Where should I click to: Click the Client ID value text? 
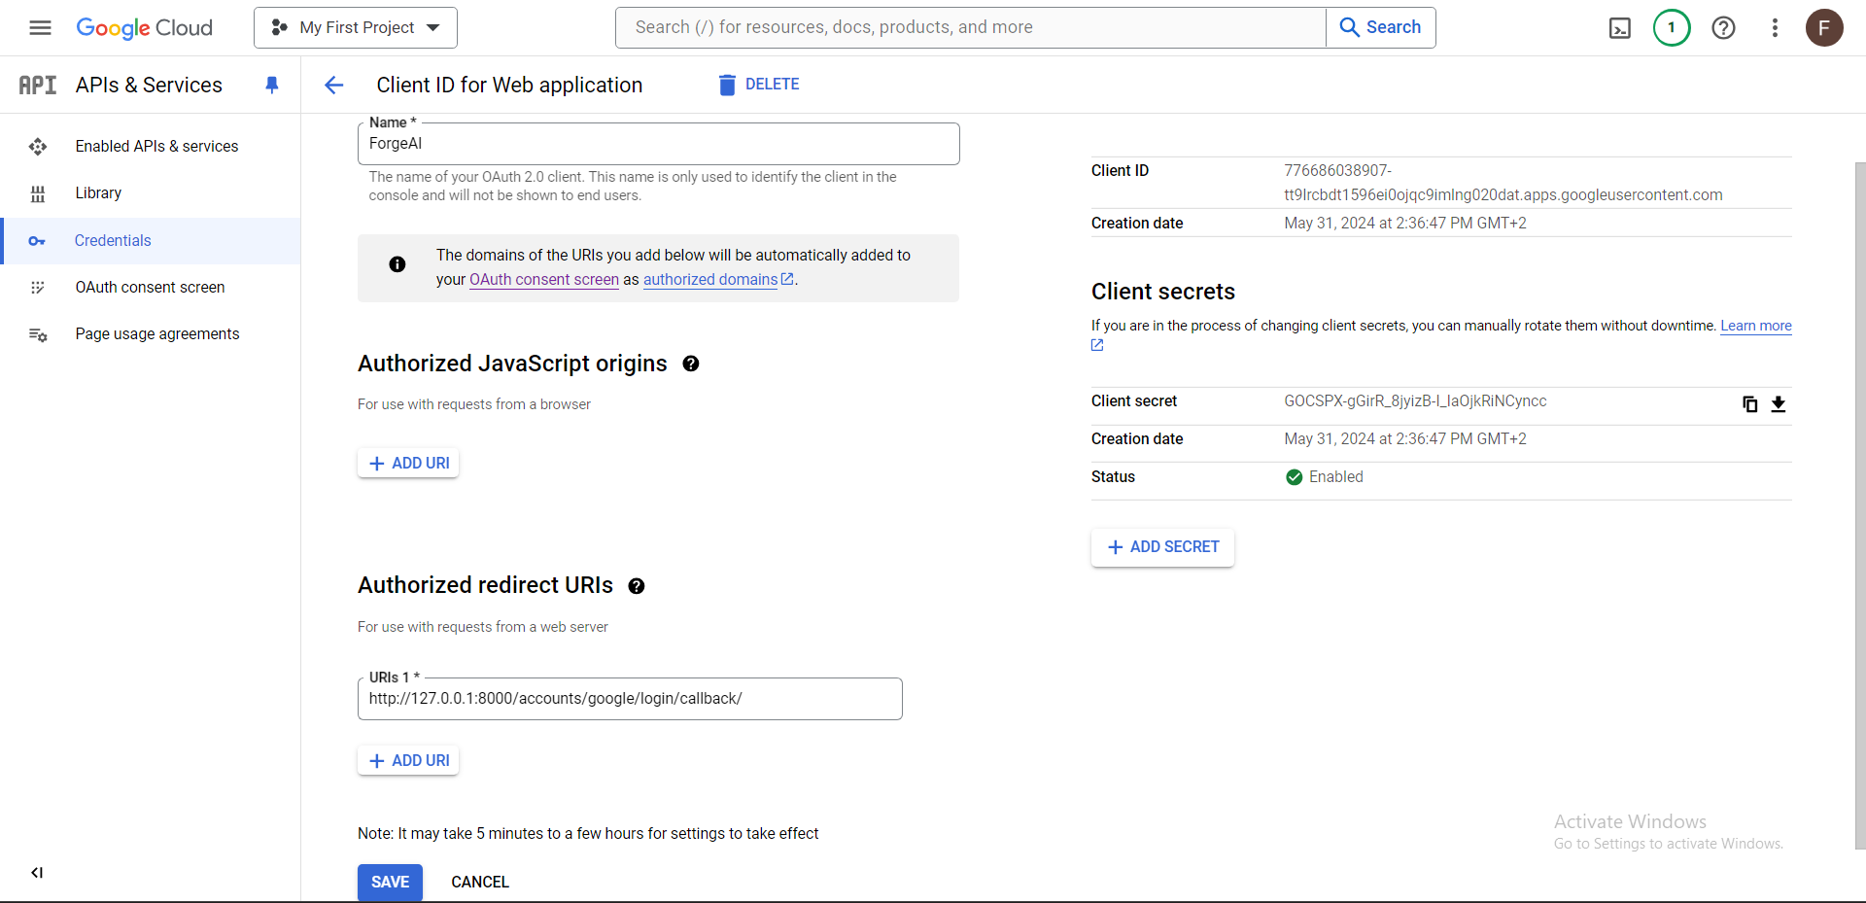coord(1503,183)
